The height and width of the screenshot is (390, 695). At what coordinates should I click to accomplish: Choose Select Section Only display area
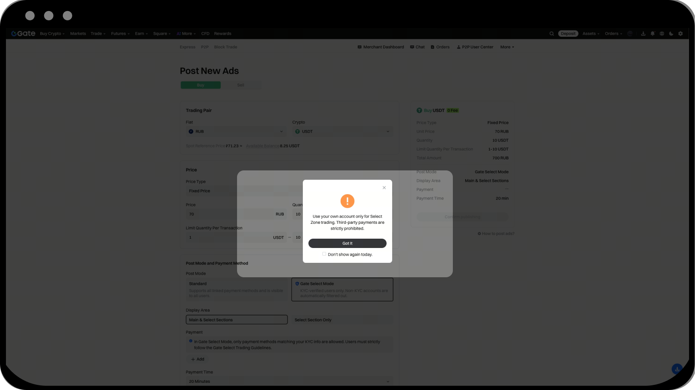click(x=342, y=320)
